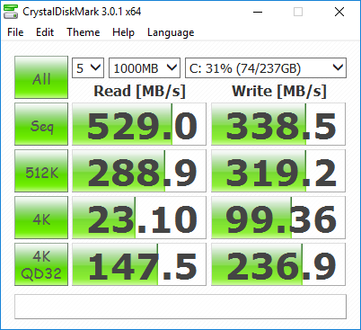Start the 4K QD32 benchmark test
Image resolution: width=361 pixels, height=330 pixels.
pyautogui.click(x=41, y=264)
